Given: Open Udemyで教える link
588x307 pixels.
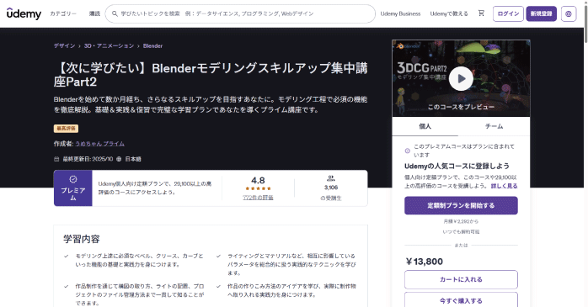Looking at the screenshot, I should (449, 13).
